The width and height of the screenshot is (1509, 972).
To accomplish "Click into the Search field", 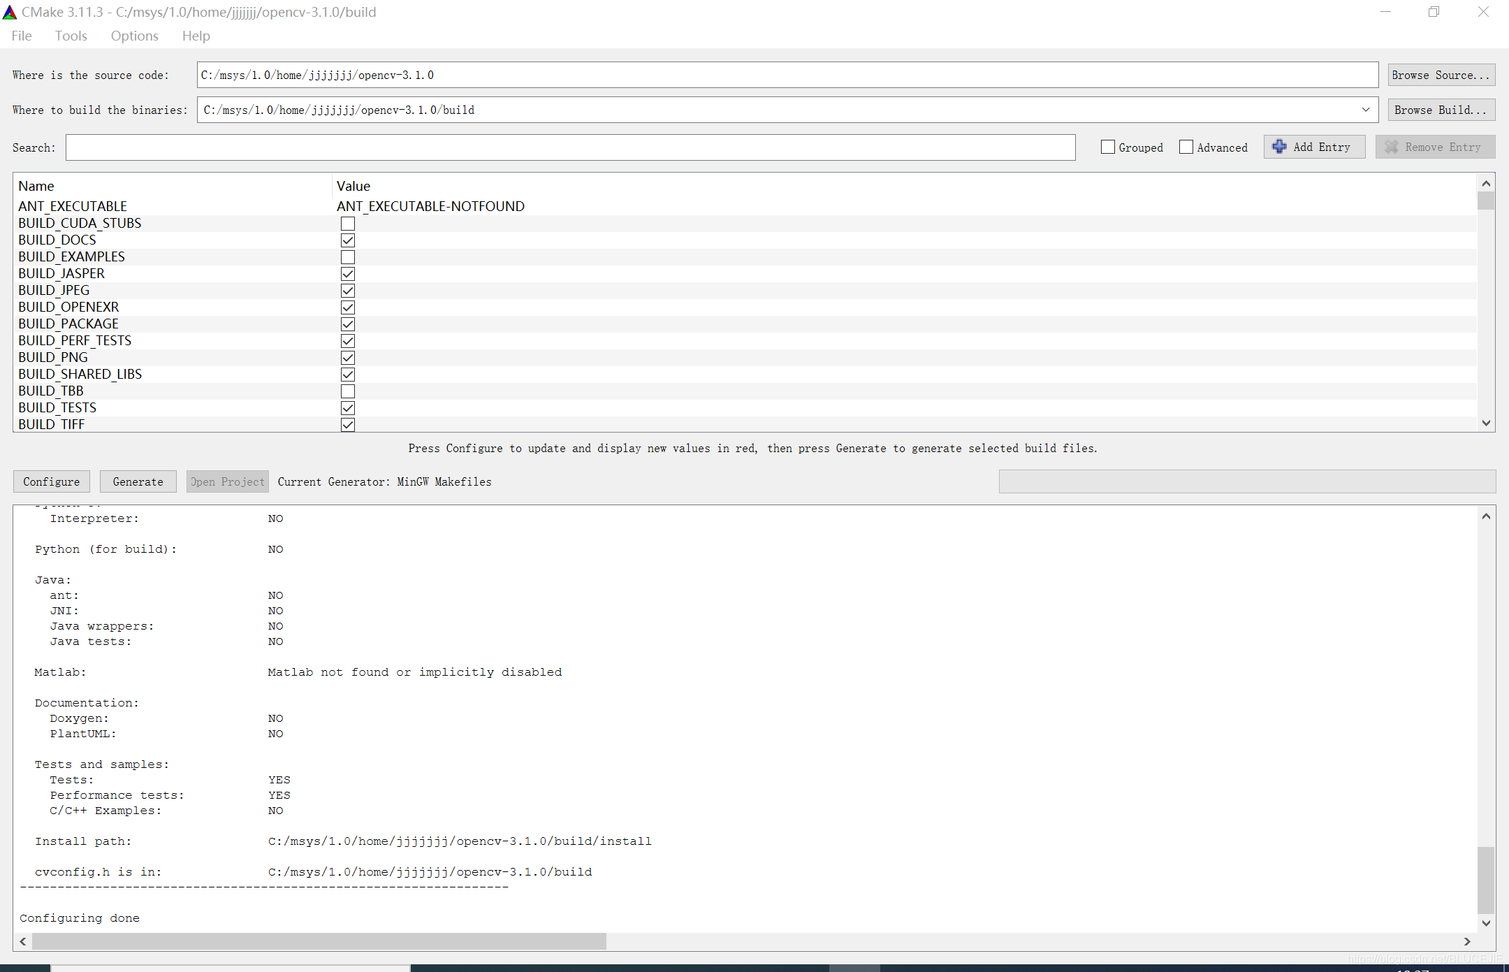I will pyautogui.click(x=571, y=147).
